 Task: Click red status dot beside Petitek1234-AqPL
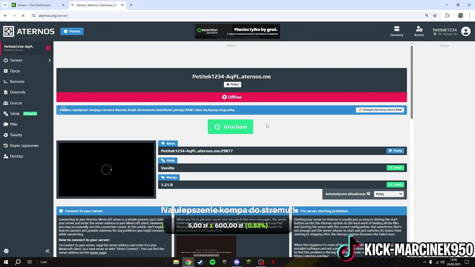48,48
